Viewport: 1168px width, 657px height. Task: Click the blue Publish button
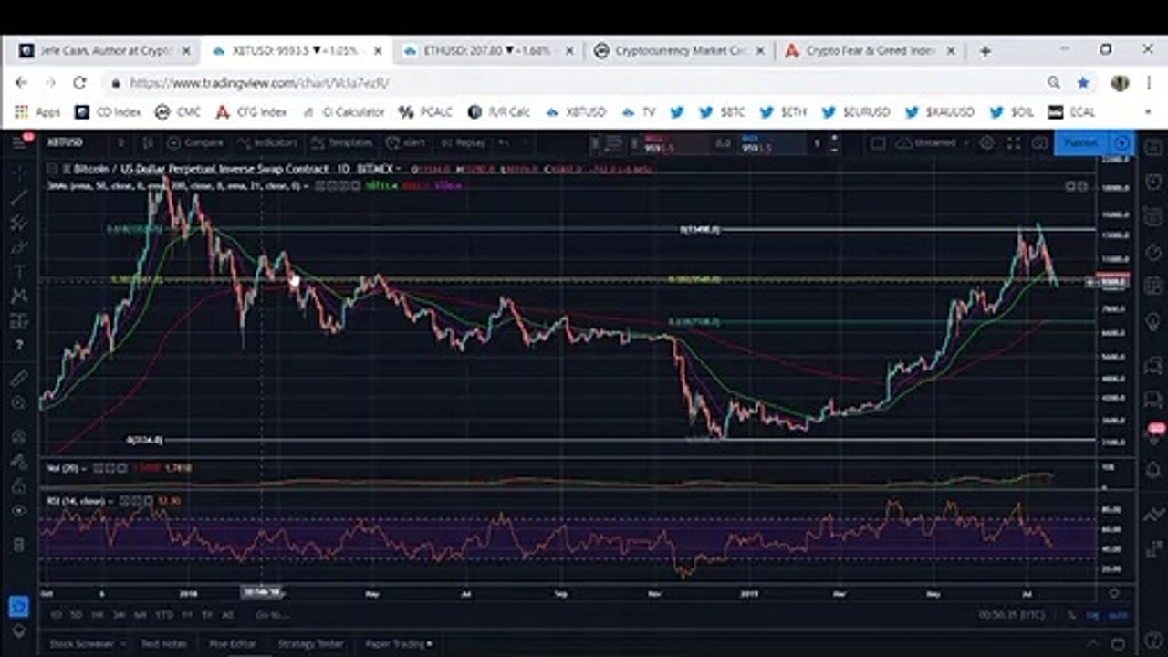point(1081,143)
